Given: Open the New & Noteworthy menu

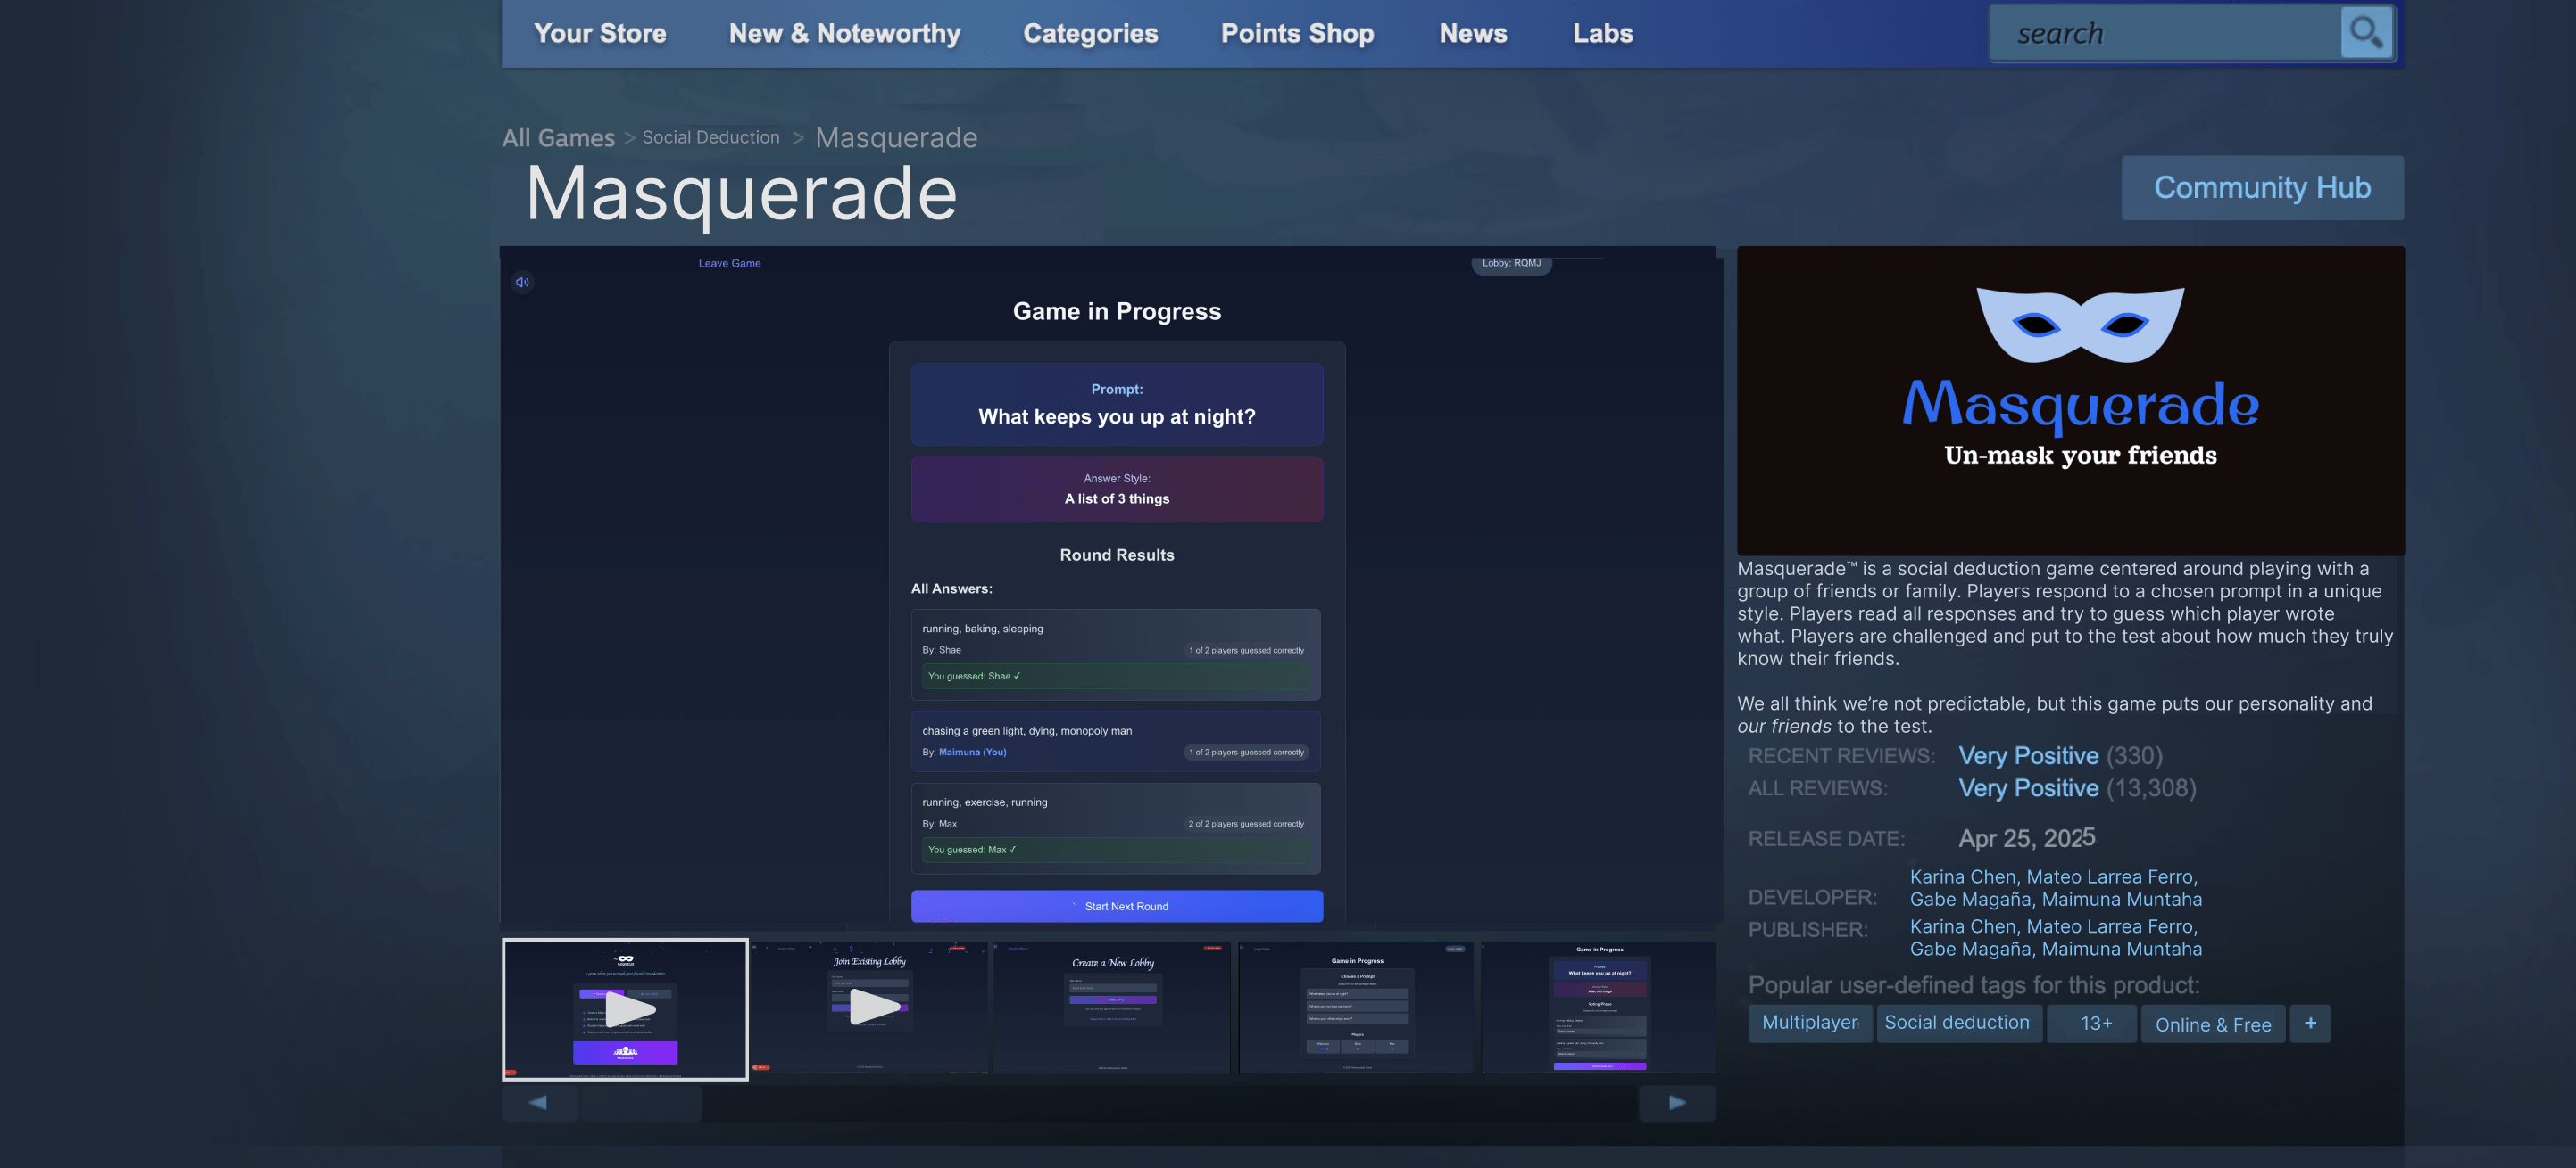Looking at the screenshot, I should 844,33.
